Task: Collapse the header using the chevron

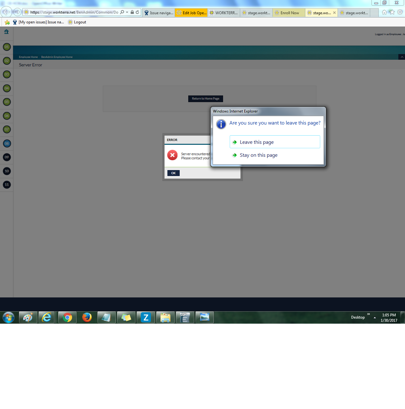Action: click(402, 57)
